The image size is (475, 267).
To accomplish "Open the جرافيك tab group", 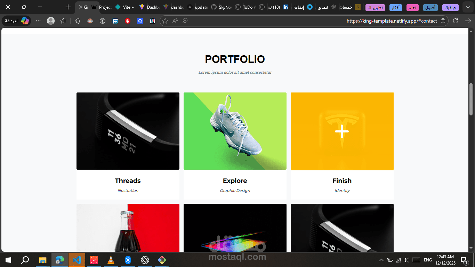I will [x=450, y=8].
